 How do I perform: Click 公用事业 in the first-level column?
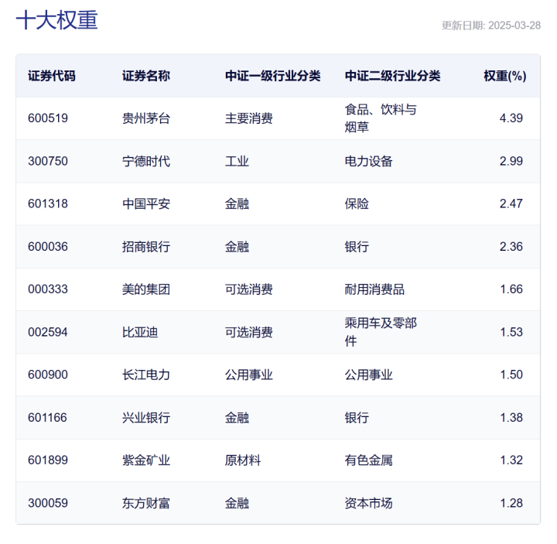point(248,375)
